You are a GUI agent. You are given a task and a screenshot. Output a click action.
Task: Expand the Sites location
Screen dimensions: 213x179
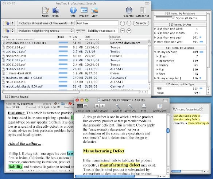tap(158, 74)
